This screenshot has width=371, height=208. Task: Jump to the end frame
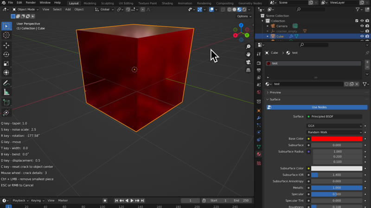coord(142,201)
